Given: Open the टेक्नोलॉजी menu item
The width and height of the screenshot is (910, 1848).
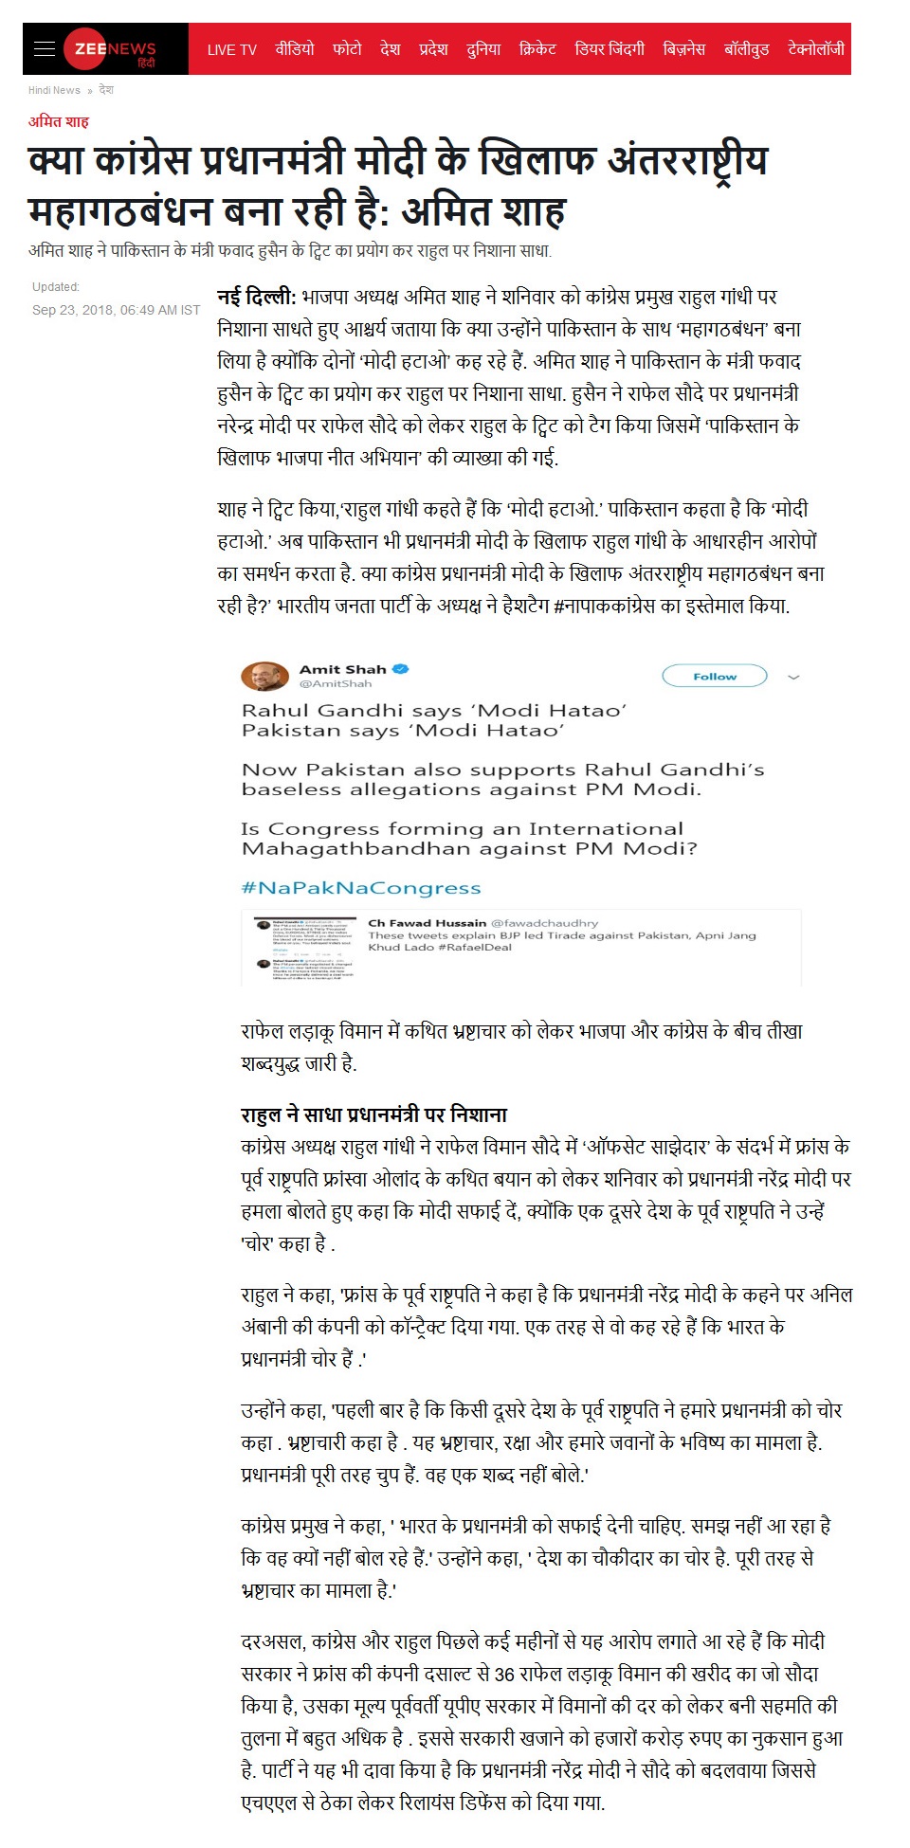Looking at the screenshot, I should pyautogui.click(x=816, y=48).
